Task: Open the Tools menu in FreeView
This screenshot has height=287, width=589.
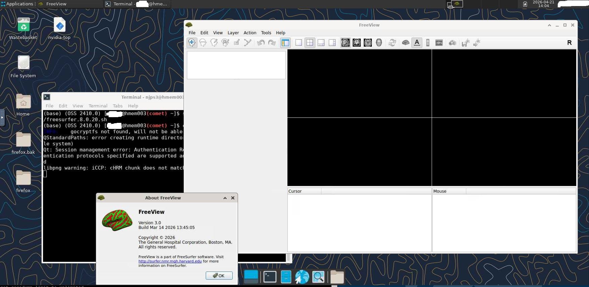Action: pyautogui.click(x=266, y=33)
